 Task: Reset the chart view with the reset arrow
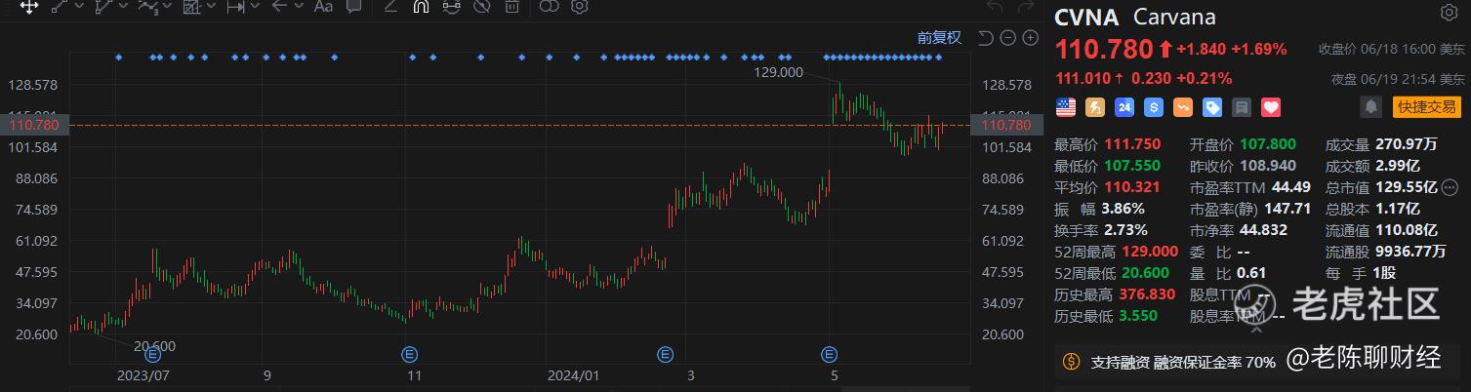coord(985,38)
